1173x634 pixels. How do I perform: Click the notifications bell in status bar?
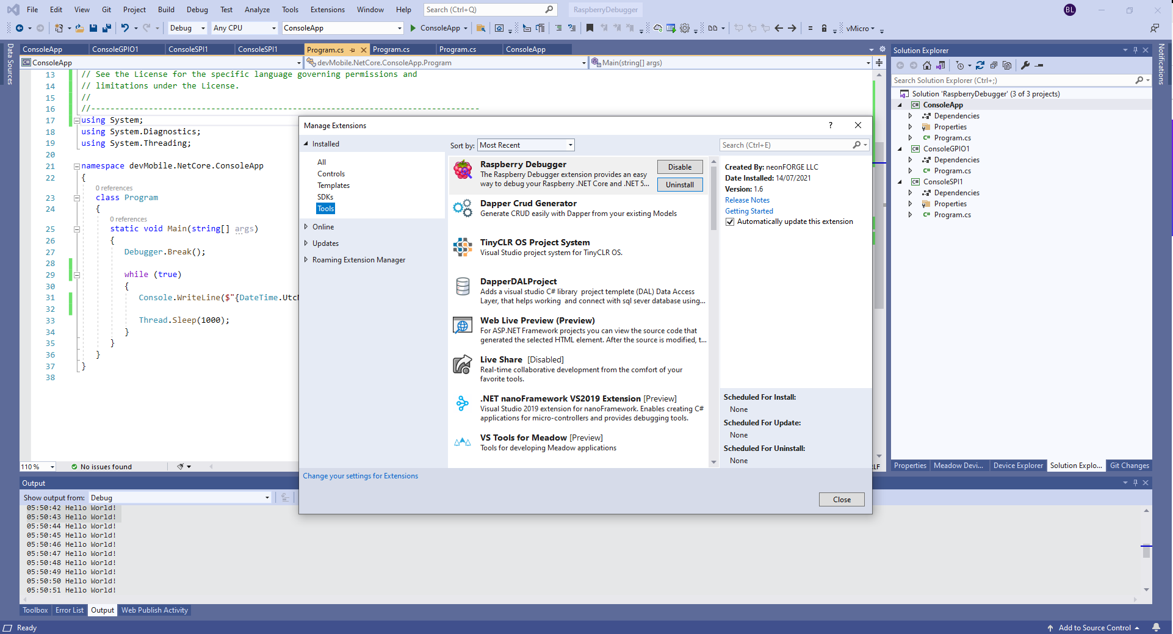click(x=1156, y=627)
